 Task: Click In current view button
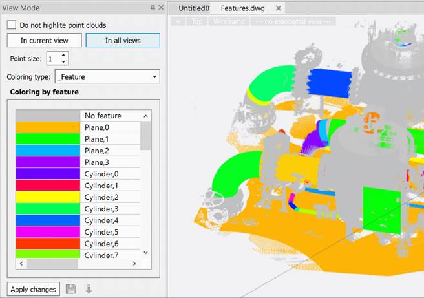(45, 41)
